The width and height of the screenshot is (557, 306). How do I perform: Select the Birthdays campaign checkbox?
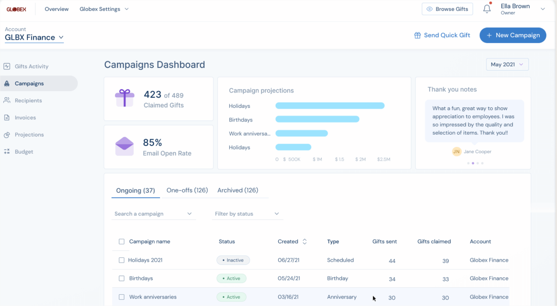(x=122, y=278)
